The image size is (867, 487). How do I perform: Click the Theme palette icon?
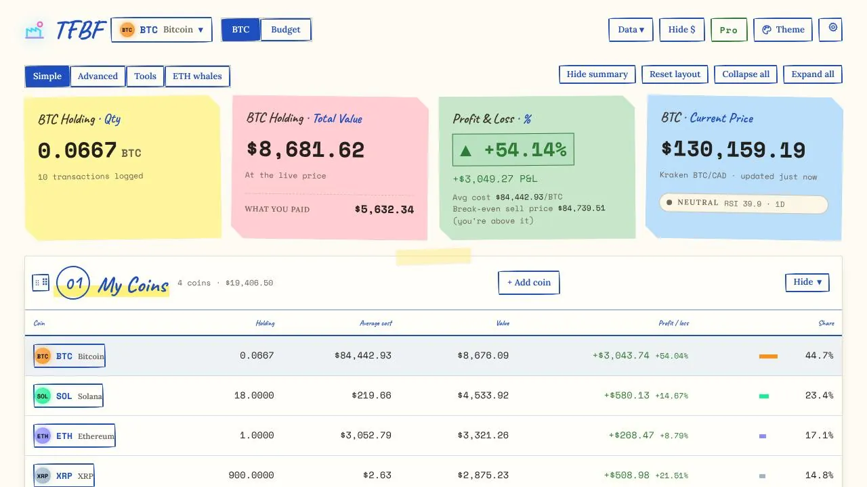[x=767, y=30]
